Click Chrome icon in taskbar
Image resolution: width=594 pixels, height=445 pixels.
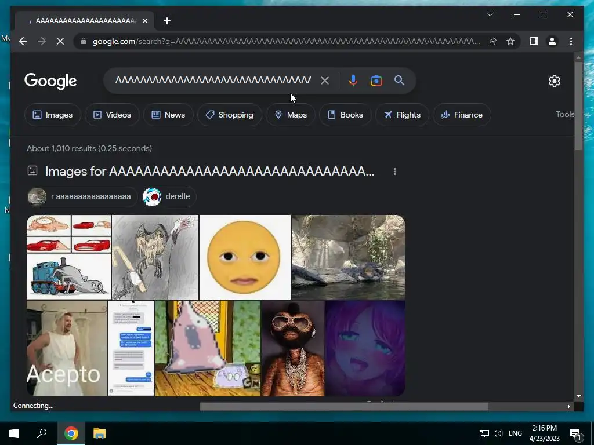[x=71, y=433]
